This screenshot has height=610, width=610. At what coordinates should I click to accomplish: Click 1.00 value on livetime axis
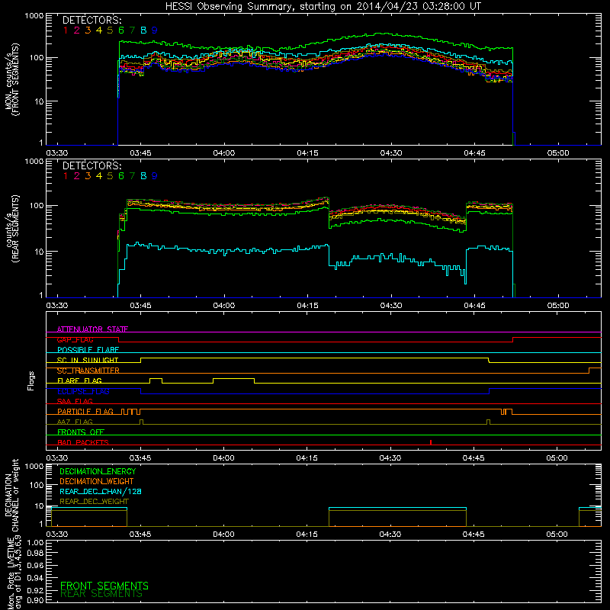(x=35, y=543)
